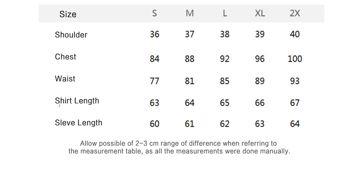Select the S size column header
Screen dimensions: 357x169
tap(155, 14)
